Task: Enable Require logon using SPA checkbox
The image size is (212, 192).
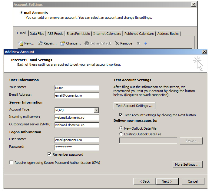Action: click(x=12, y=163)
